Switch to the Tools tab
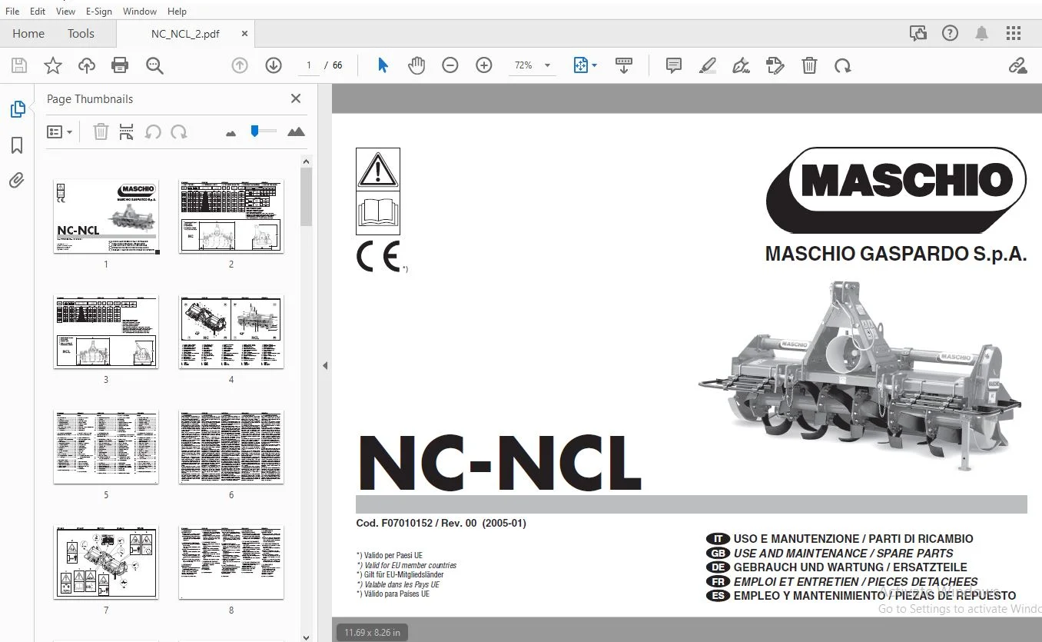This screenshot has width=1042, height=642. (x=81, y=34)
